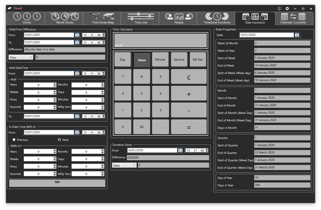The width and height of the screenshot is (321, 210).
Task: Open calendar picker for Date Properties Date
Action: point(297,35)
